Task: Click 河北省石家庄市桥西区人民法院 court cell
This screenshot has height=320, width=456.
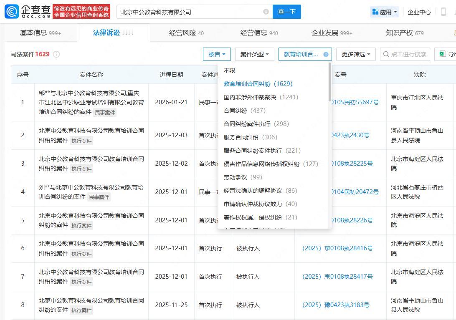Action: tap(417, 192)
